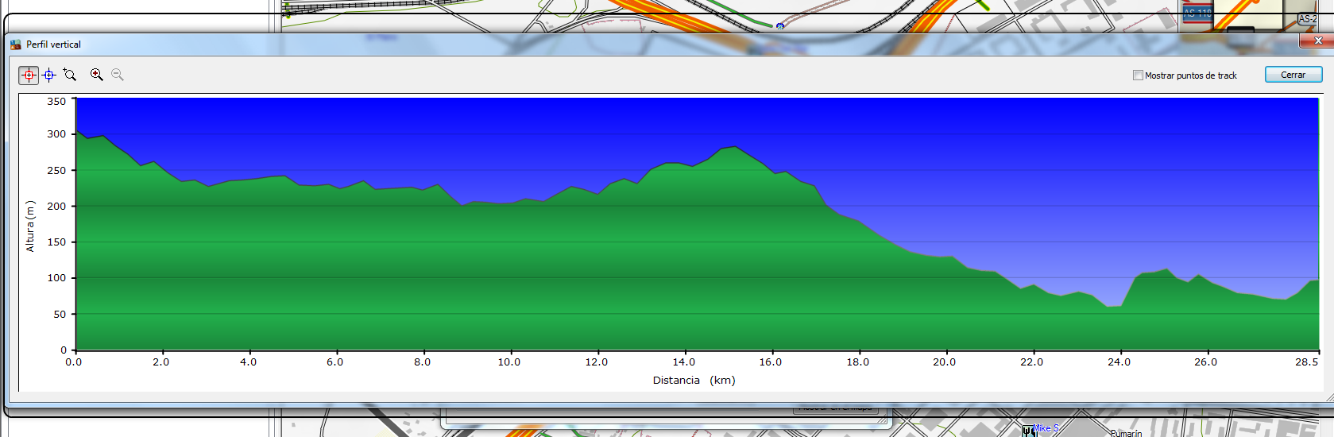This screenshot has width=1334, height=437.
Task: Click the Perfil vertical title bar text
Action: 53,44
